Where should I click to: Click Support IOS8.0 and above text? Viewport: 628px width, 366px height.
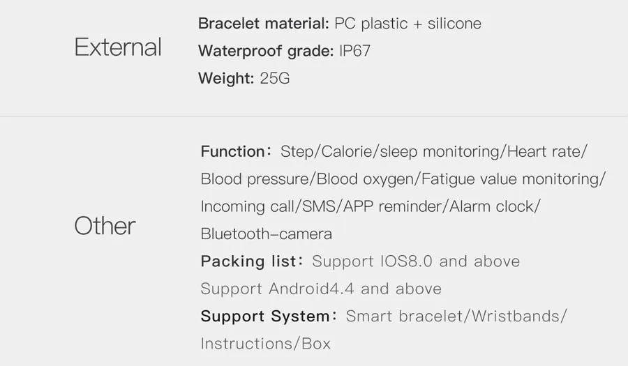(x=416, y=261)
